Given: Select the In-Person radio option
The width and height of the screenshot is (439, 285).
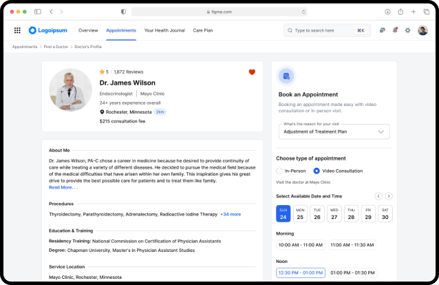Looking at the screenshot, I should click(x=279, y=171).
